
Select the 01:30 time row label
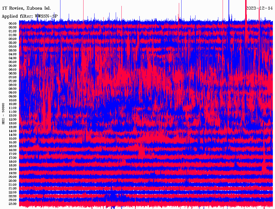[13, 35]
